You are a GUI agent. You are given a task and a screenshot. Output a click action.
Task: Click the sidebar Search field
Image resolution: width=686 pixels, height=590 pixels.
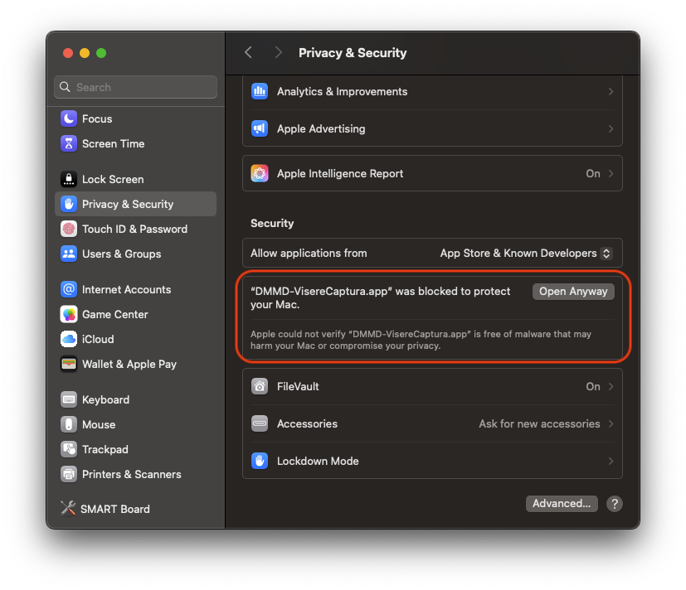136,86
